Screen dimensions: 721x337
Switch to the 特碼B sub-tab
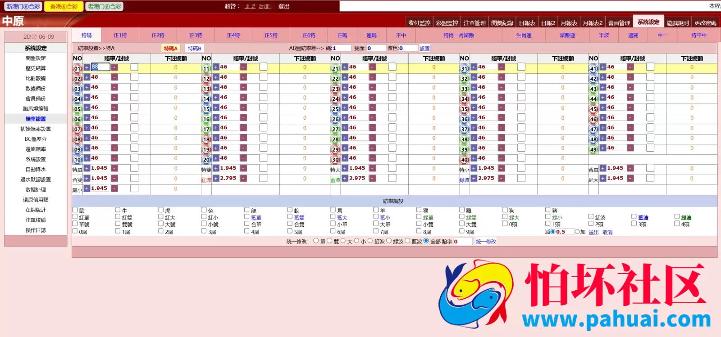(195, 49)
